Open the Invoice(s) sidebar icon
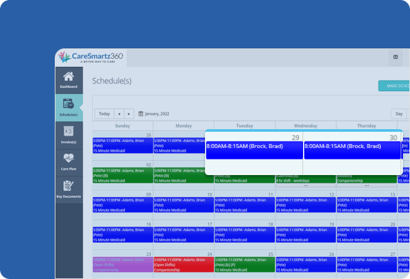410x279 pixels. pos(68,131)
